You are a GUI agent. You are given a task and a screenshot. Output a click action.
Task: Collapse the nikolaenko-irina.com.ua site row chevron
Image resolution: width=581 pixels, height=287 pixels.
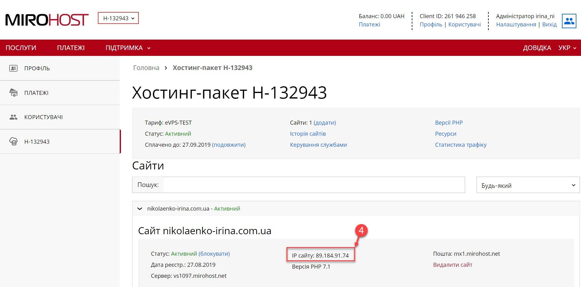(x=140, y=209)
